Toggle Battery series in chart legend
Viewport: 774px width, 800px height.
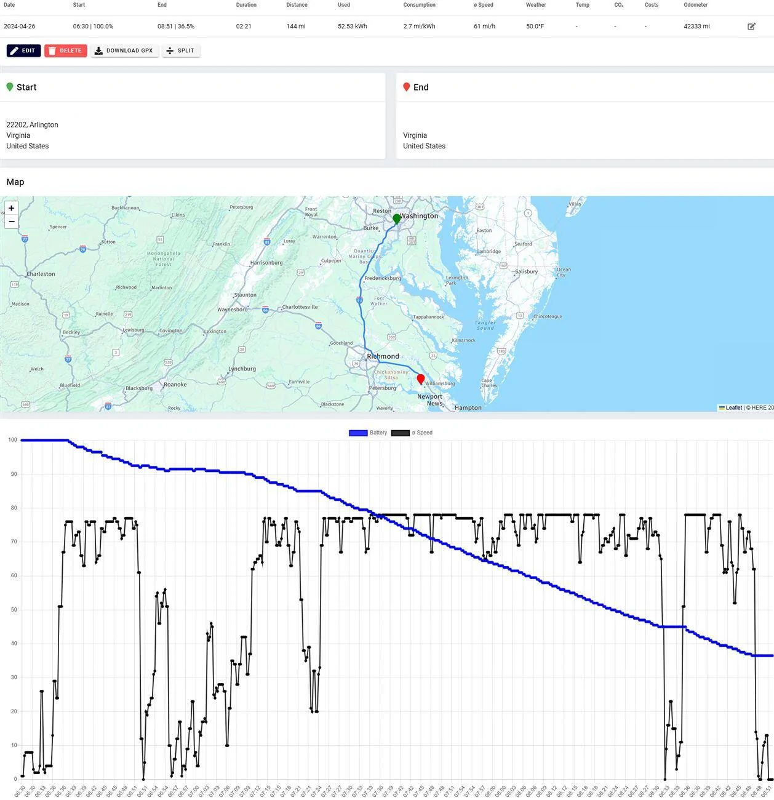point(368,433)
